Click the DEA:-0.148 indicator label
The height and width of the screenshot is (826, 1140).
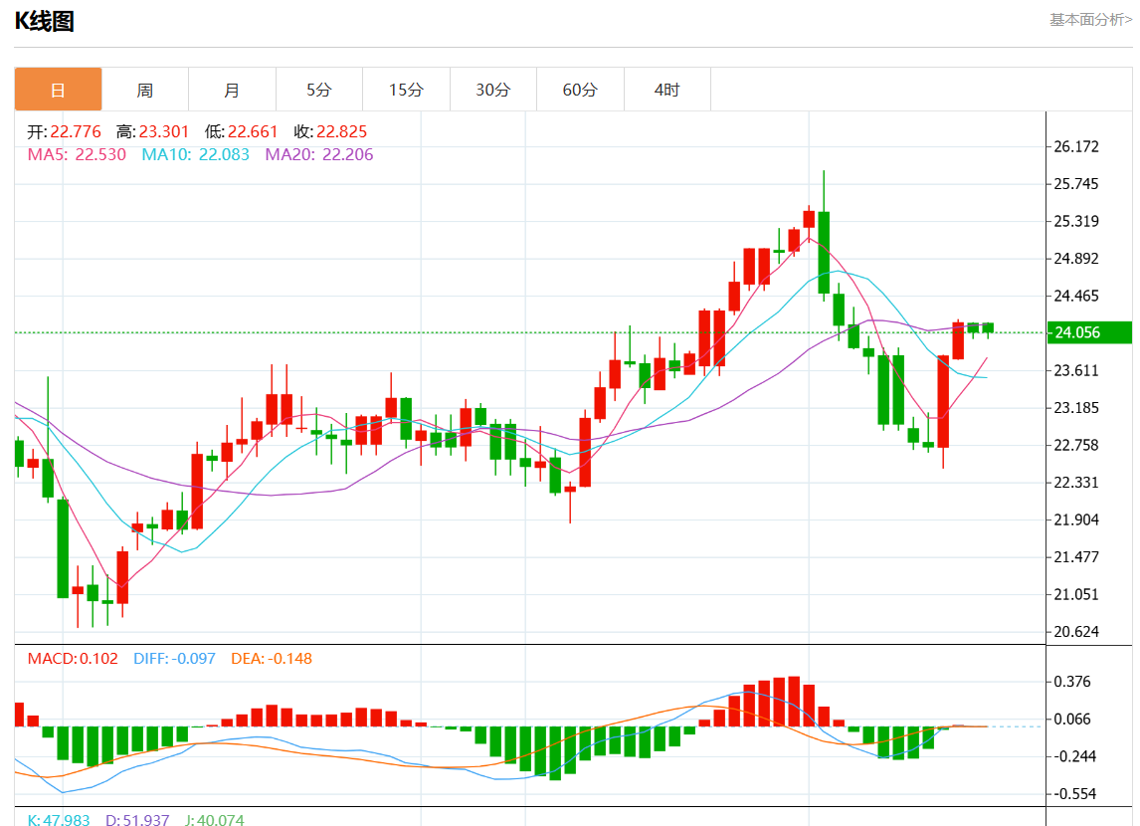272,659
